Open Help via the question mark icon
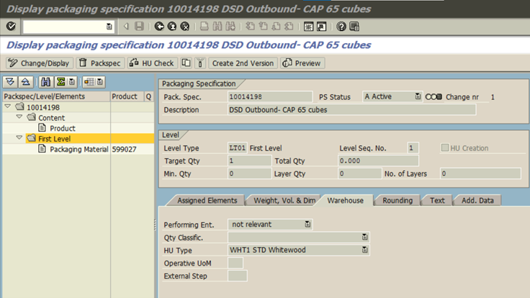Viewport: 530px width, 298px height. [x=341, y=27]
